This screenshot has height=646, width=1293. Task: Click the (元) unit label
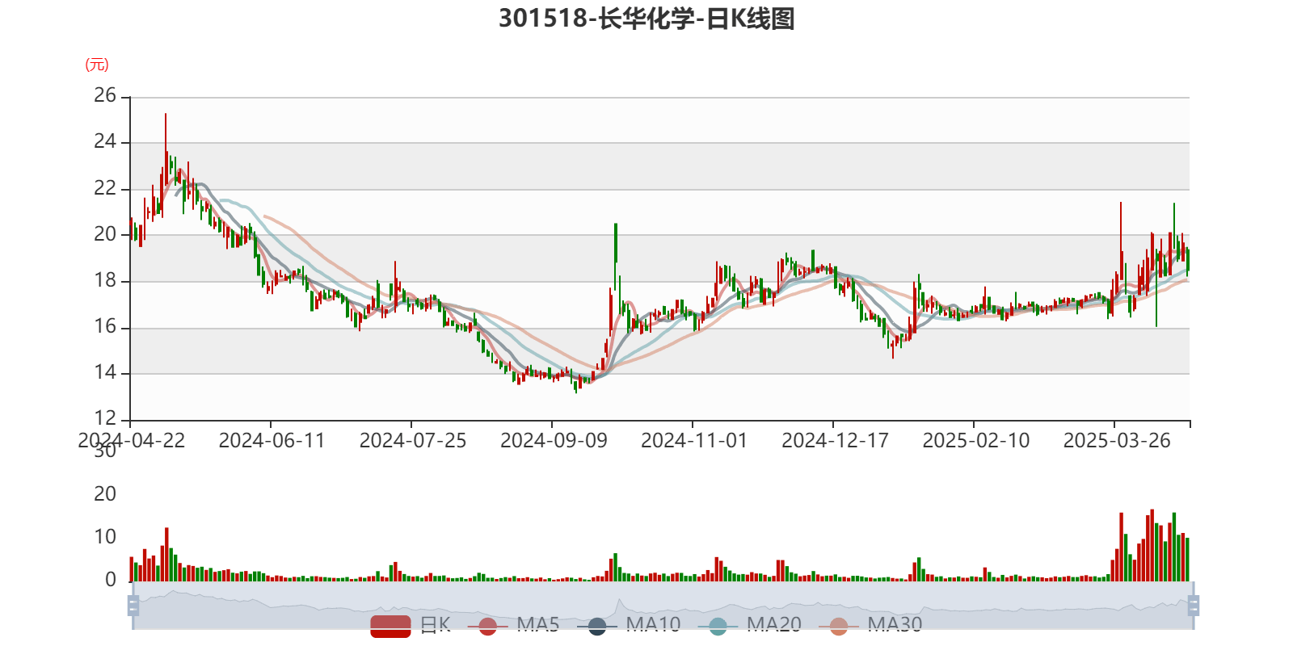(96, 65)
